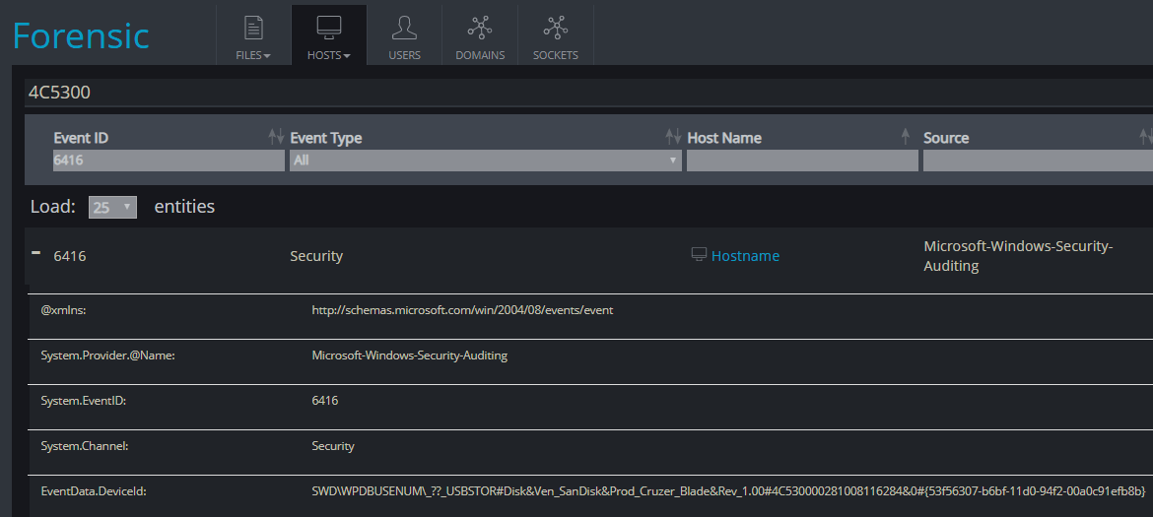Open the Hostname link
1153x517 pixels.
point(745,256)
